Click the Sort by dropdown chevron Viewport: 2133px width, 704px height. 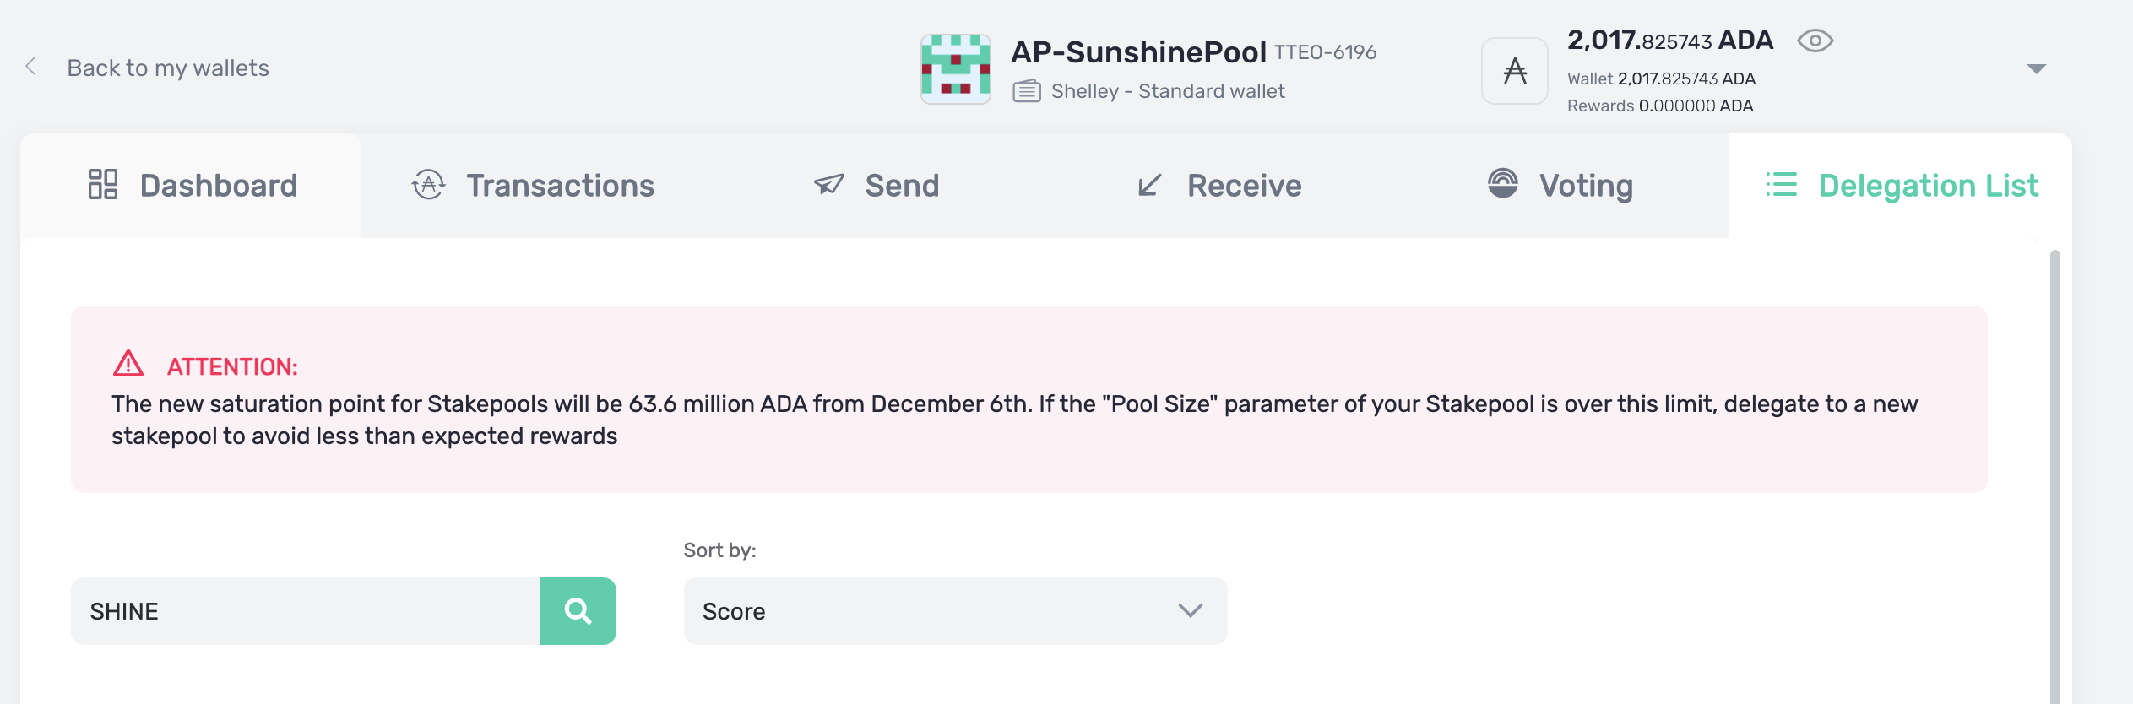point(1190,610)
